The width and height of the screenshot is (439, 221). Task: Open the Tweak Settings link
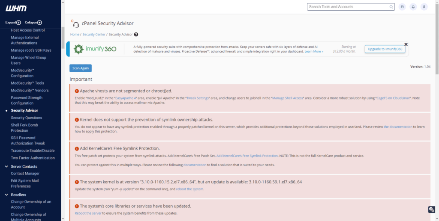[x=198, y=98]
